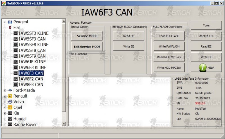
Task: Open HELP with the green info button
Action: [206, 68]
